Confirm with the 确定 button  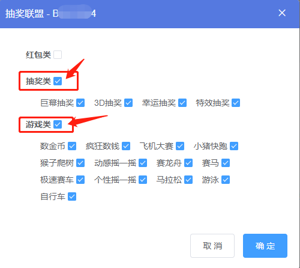pyautogui.click(x=265, y=246)
